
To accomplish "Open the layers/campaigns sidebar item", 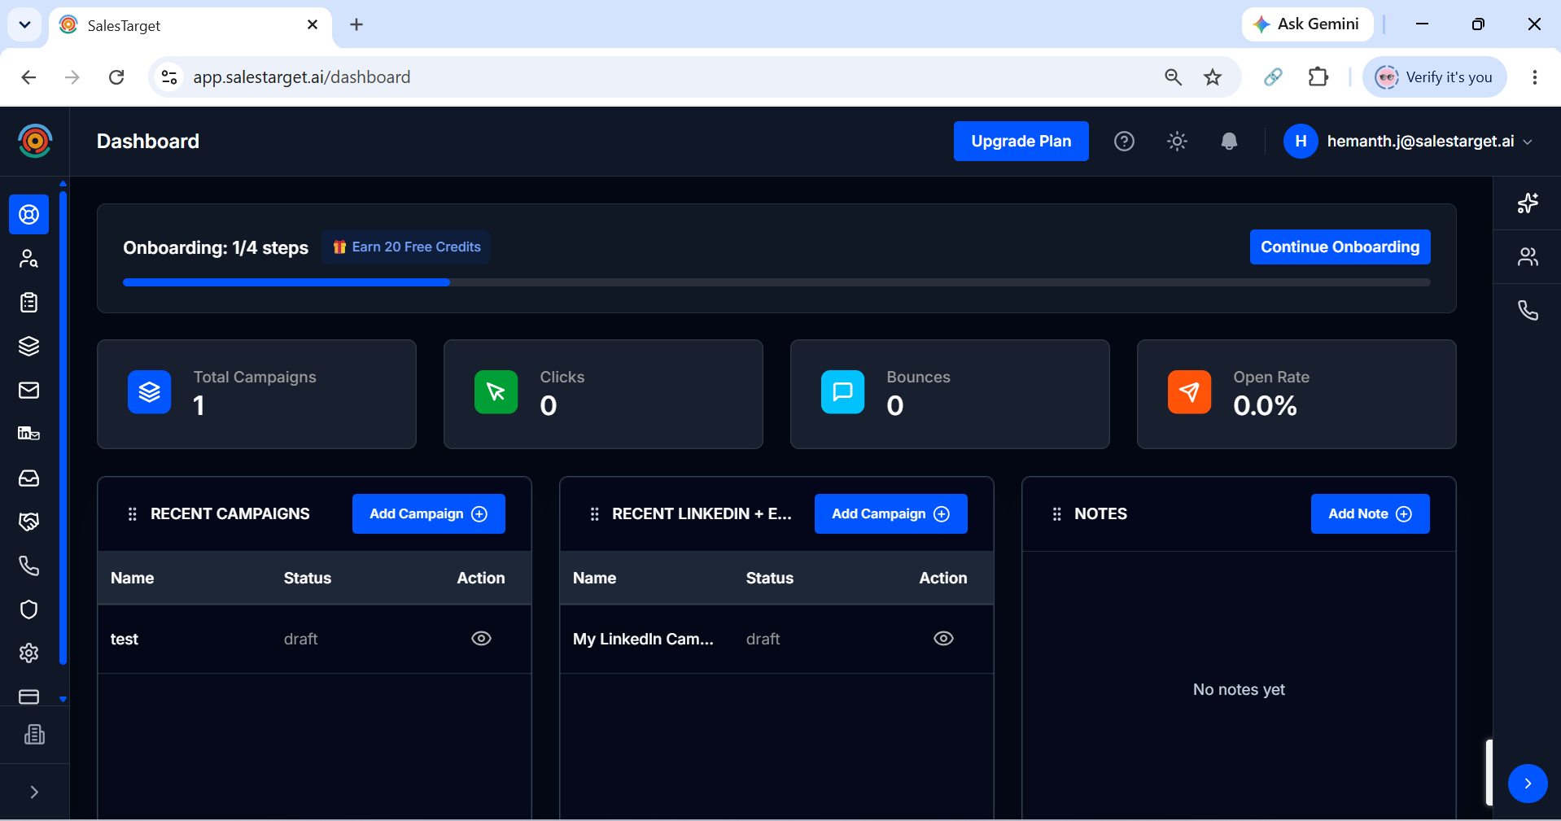I will [x=28, y=347].
